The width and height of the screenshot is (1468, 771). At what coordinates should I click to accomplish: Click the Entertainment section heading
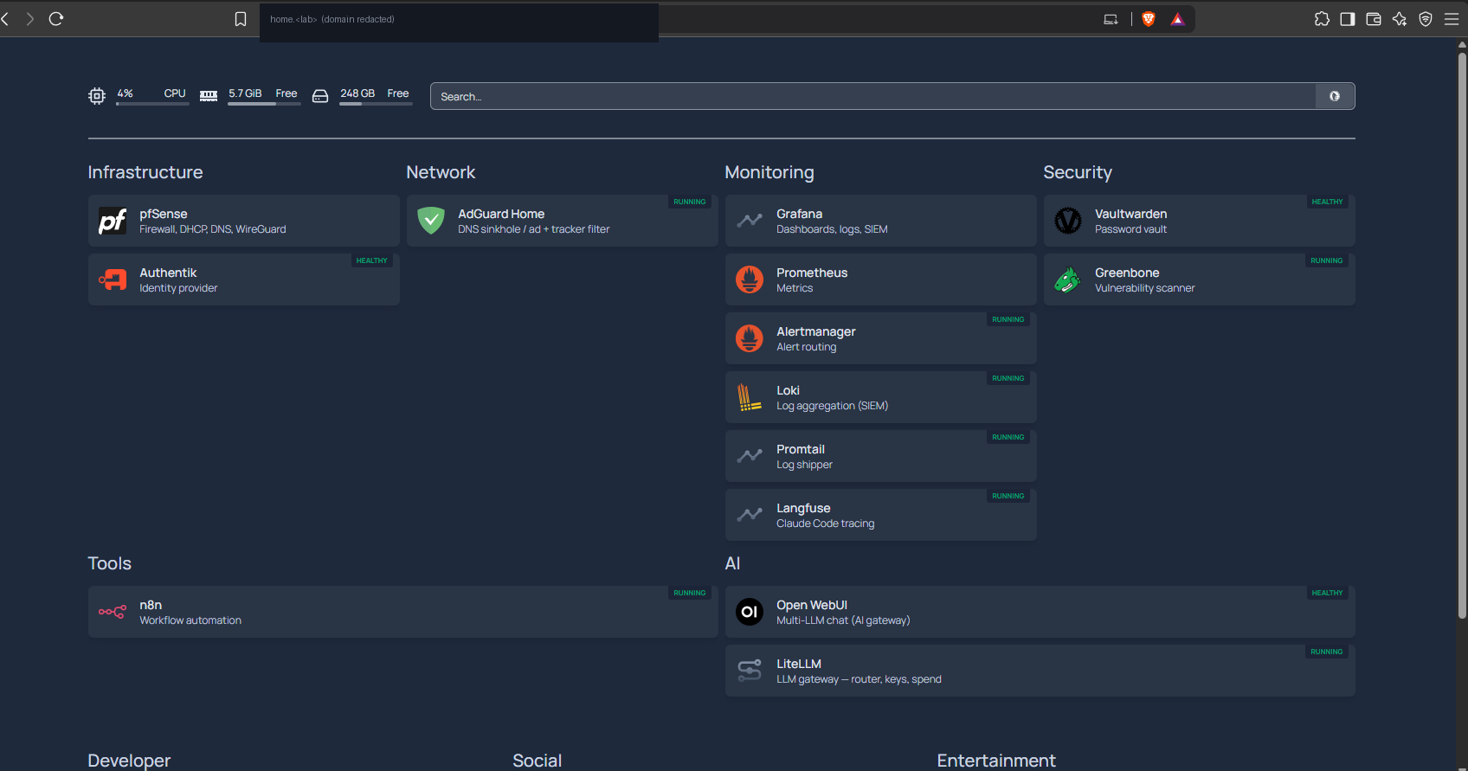click(996, 761)
